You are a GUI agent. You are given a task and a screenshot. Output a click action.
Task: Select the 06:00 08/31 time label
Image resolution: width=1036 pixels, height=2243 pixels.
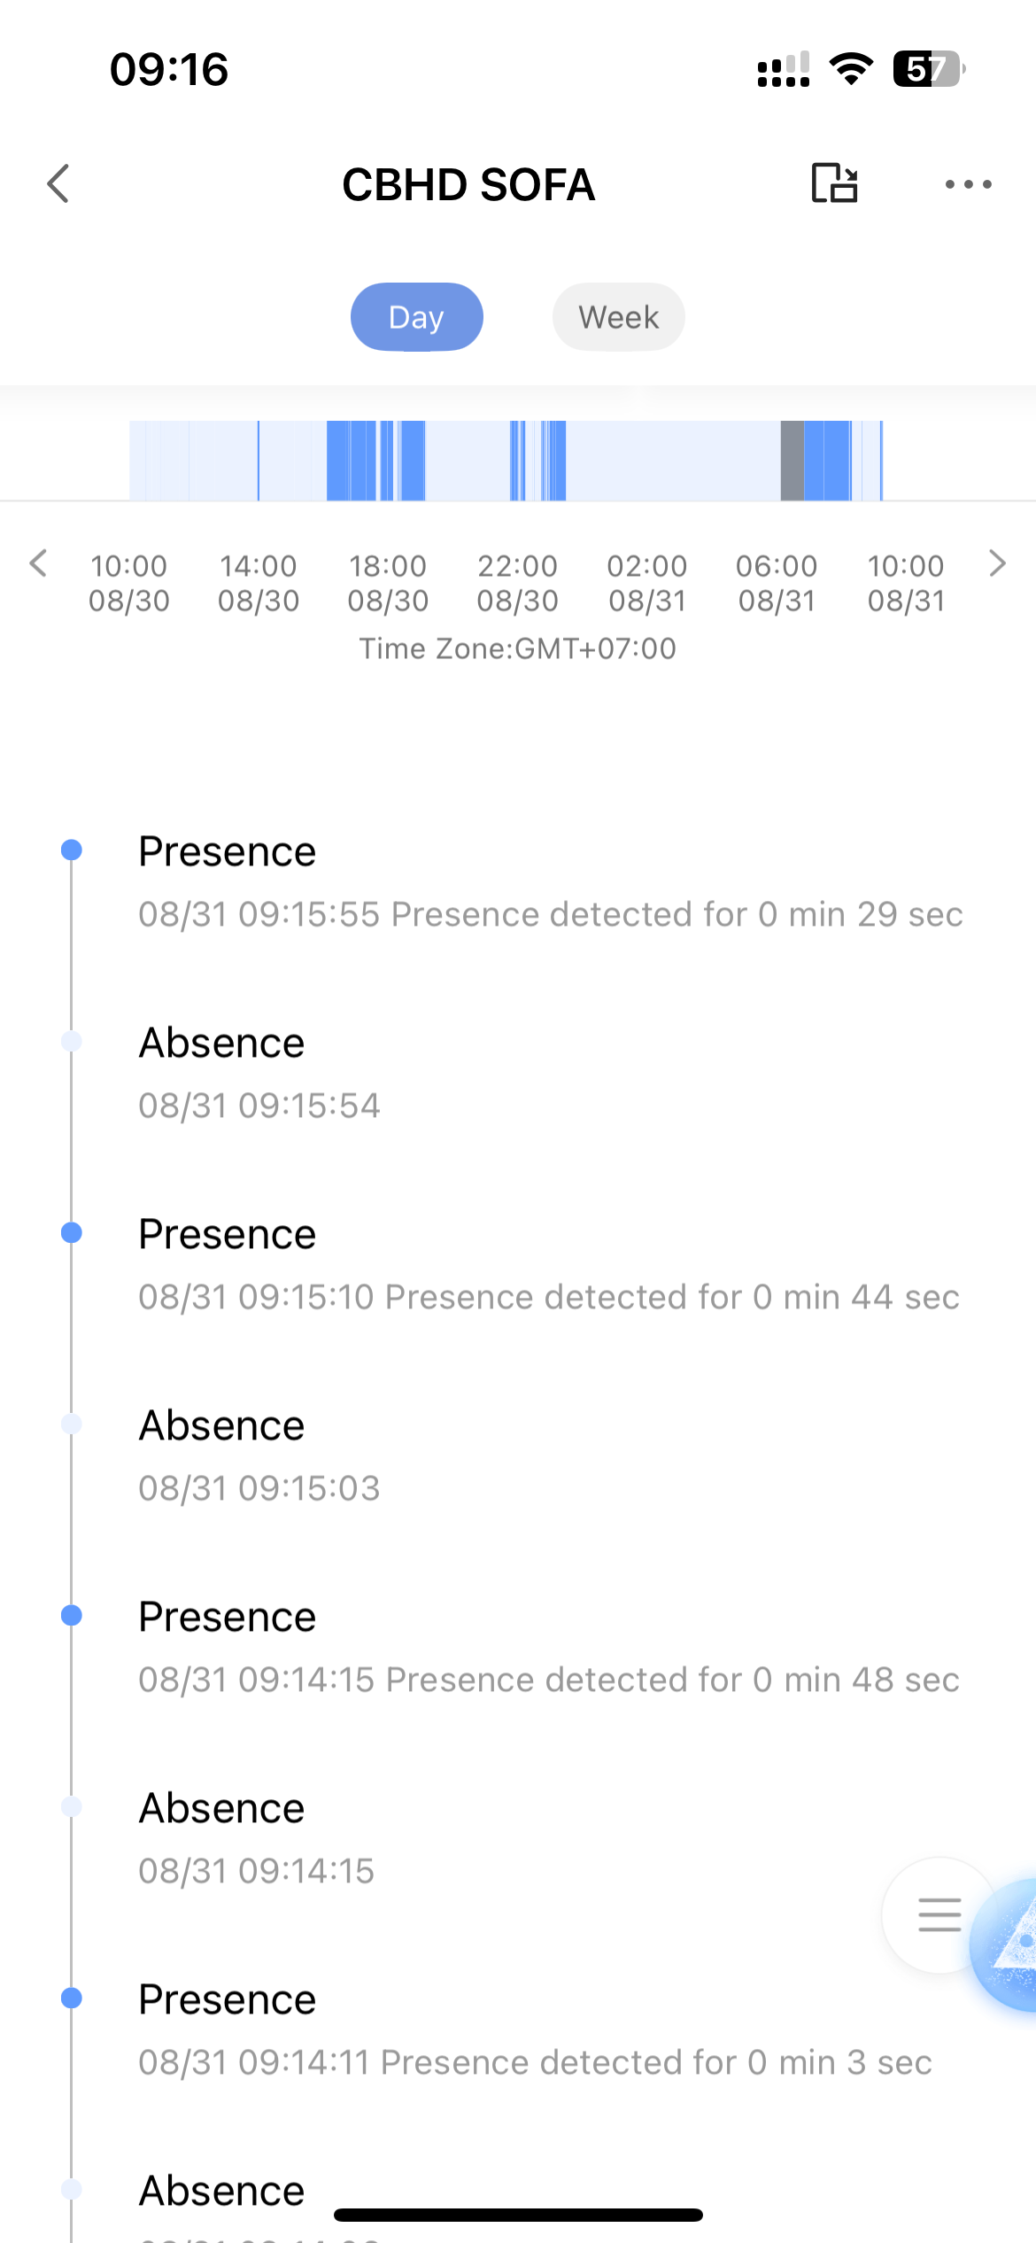click(777, 583)
